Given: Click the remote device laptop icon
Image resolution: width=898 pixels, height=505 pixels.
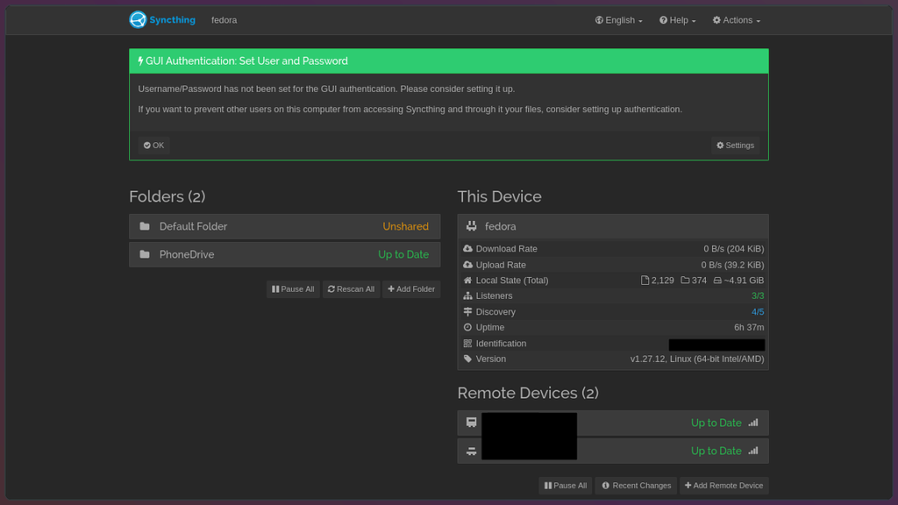Looking at the screenshot, I should (x=470, y=422).
